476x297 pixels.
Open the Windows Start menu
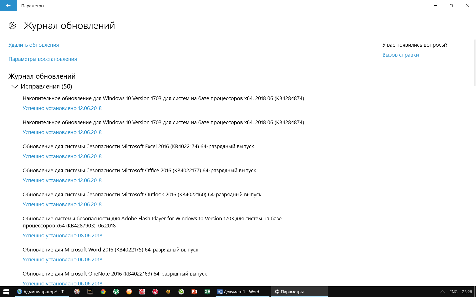6,292
